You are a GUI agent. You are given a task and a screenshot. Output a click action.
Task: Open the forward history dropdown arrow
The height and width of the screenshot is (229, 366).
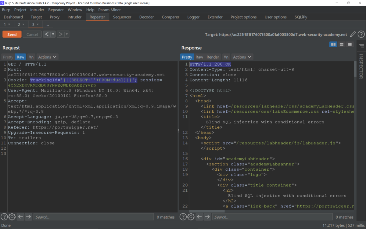tap(67, 34)
